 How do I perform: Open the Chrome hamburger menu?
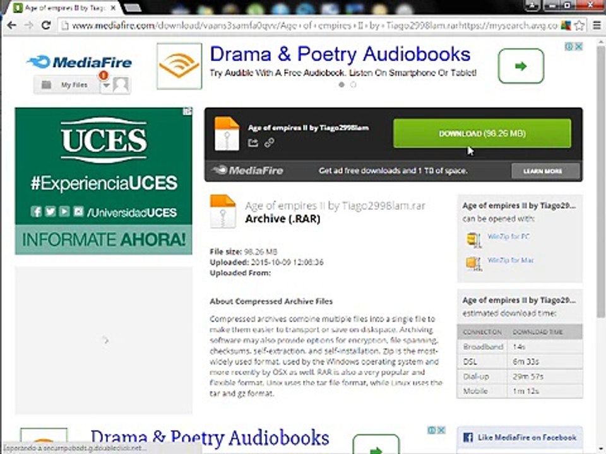(x=597, y=26)
